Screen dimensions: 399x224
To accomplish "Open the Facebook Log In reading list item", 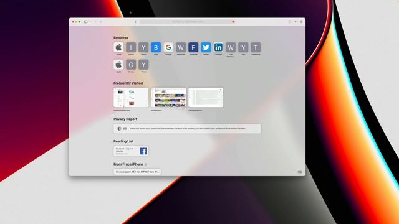I will click(131, 151).
